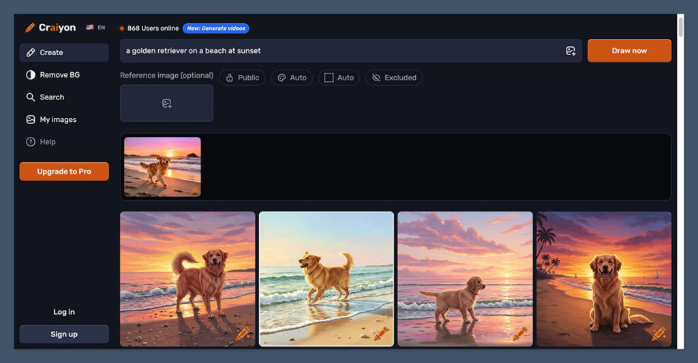The height and width of the screenshot is (363, 698).
Task: Click the Reference image (optional) label
Action: 166,76
